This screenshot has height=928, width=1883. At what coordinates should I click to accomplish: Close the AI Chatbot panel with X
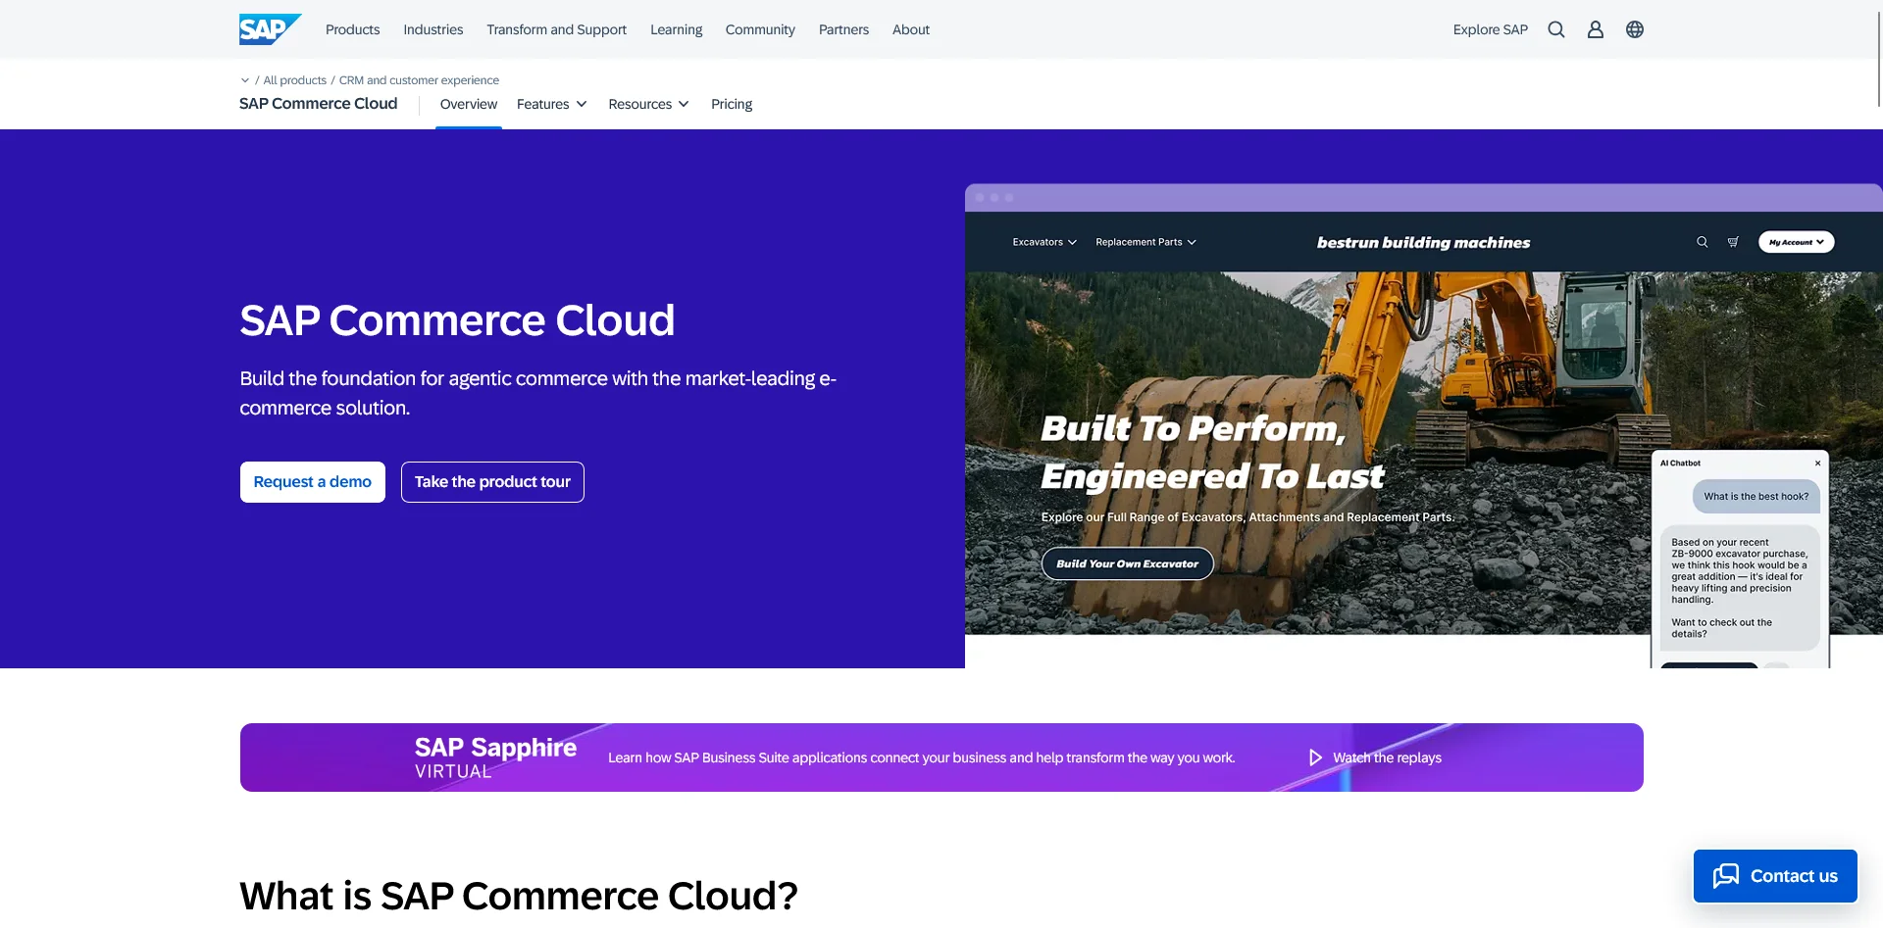(1817, 464)
